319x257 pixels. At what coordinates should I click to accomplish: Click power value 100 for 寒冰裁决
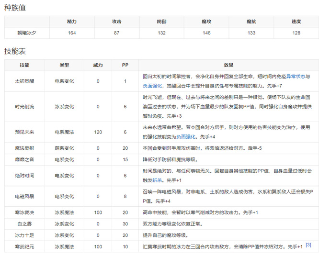(98, 212)
